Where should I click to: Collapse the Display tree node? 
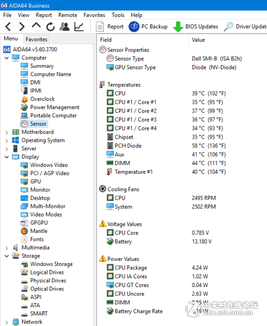pos(7,157)
